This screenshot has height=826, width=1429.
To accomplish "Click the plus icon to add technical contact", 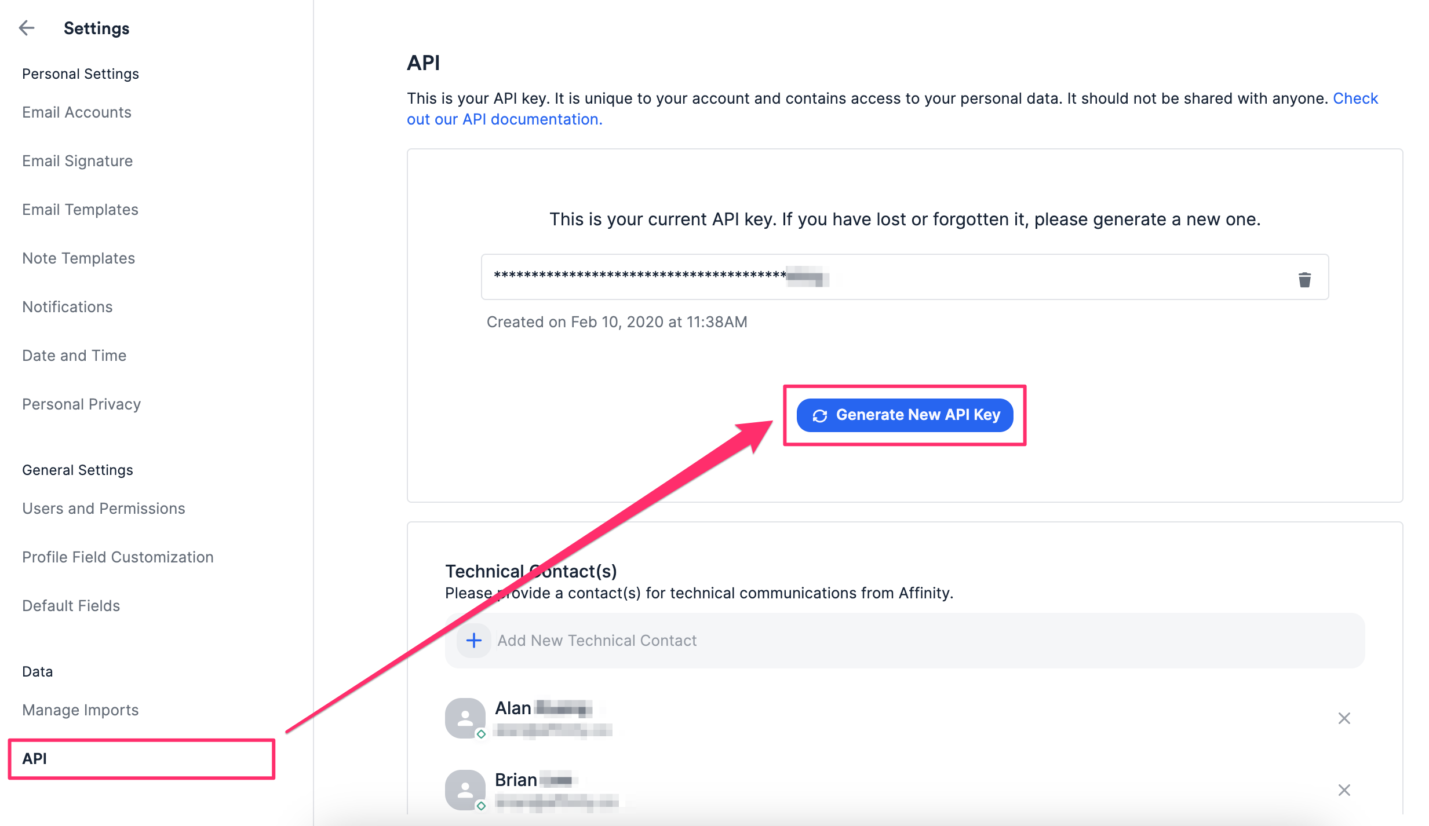I will coord(473,640).
